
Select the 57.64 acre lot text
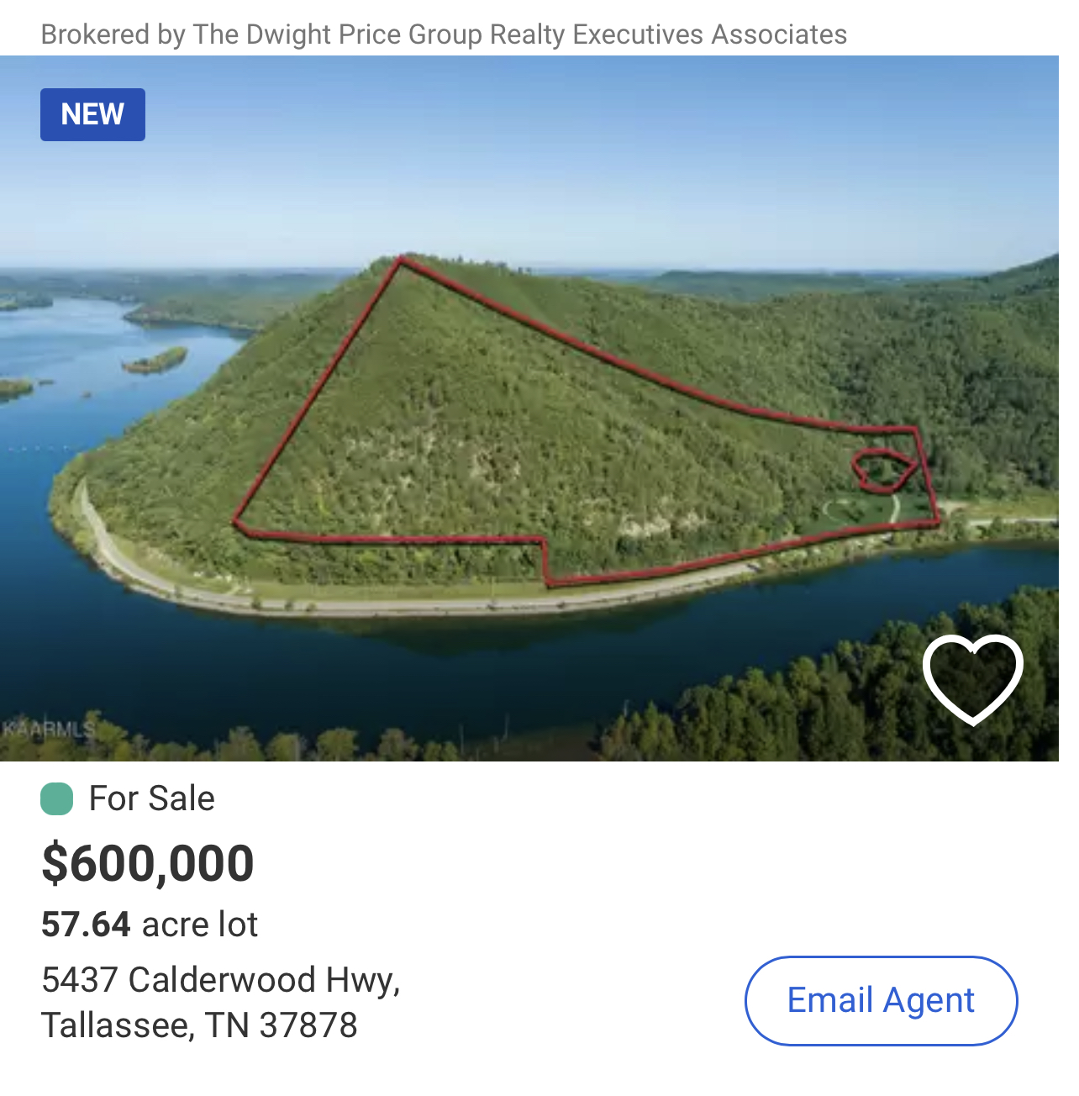pos(150,925)
